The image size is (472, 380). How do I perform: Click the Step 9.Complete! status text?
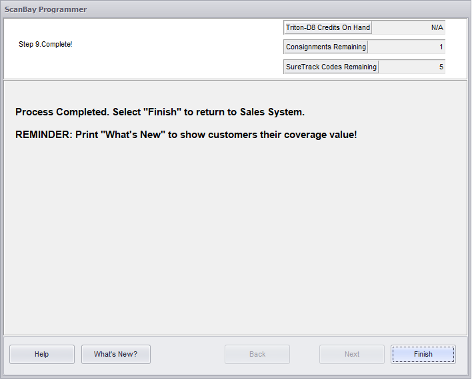coord(45,44)
